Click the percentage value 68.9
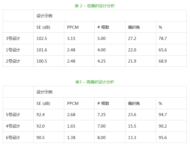 pyautogui.click(x=163, y=61)
